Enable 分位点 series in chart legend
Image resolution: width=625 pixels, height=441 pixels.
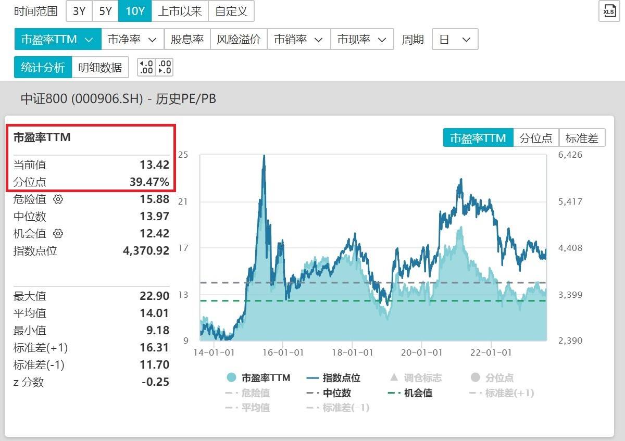coord(492,377)
